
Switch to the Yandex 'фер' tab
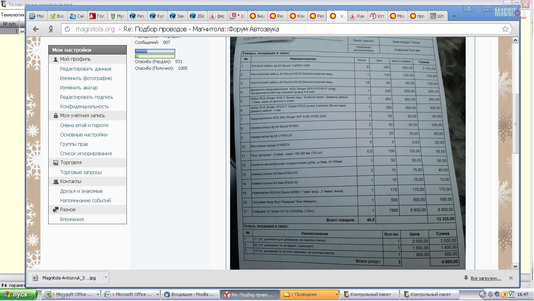(217, 16)
